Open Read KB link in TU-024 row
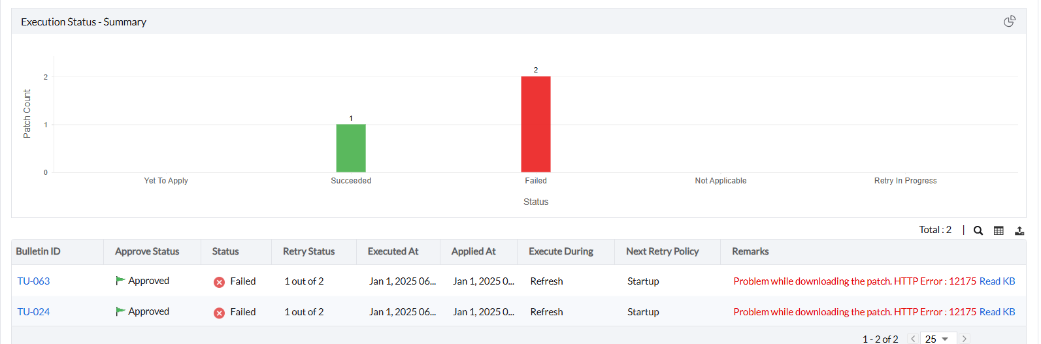Screen dimensions: 1041x344 [x=997, y=312]
